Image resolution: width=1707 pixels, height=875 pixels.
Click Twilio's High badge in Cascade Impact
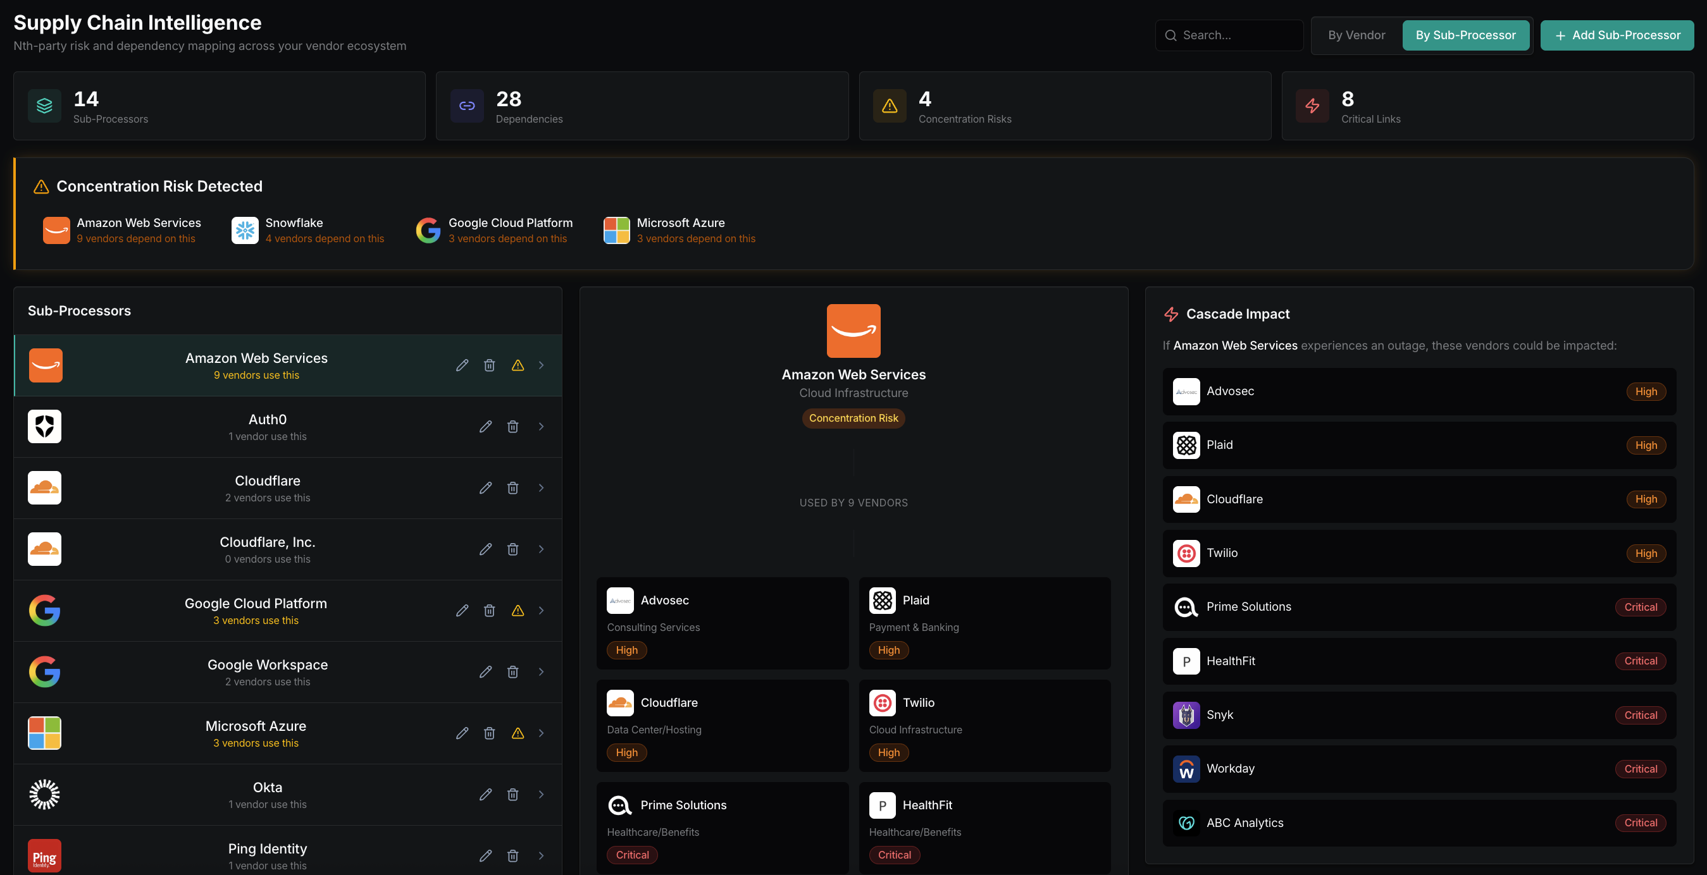click(x=1646, y=554)
